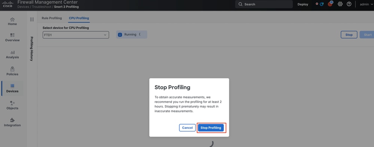Open the help question mark icon
This screenshot has width=374, height=147.
[x=349, y=4]
